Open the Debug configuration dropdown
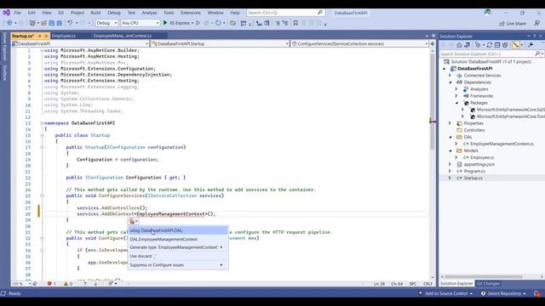Image resolution: width=545 pixels, height=306 pixels. tap(106, 23)
